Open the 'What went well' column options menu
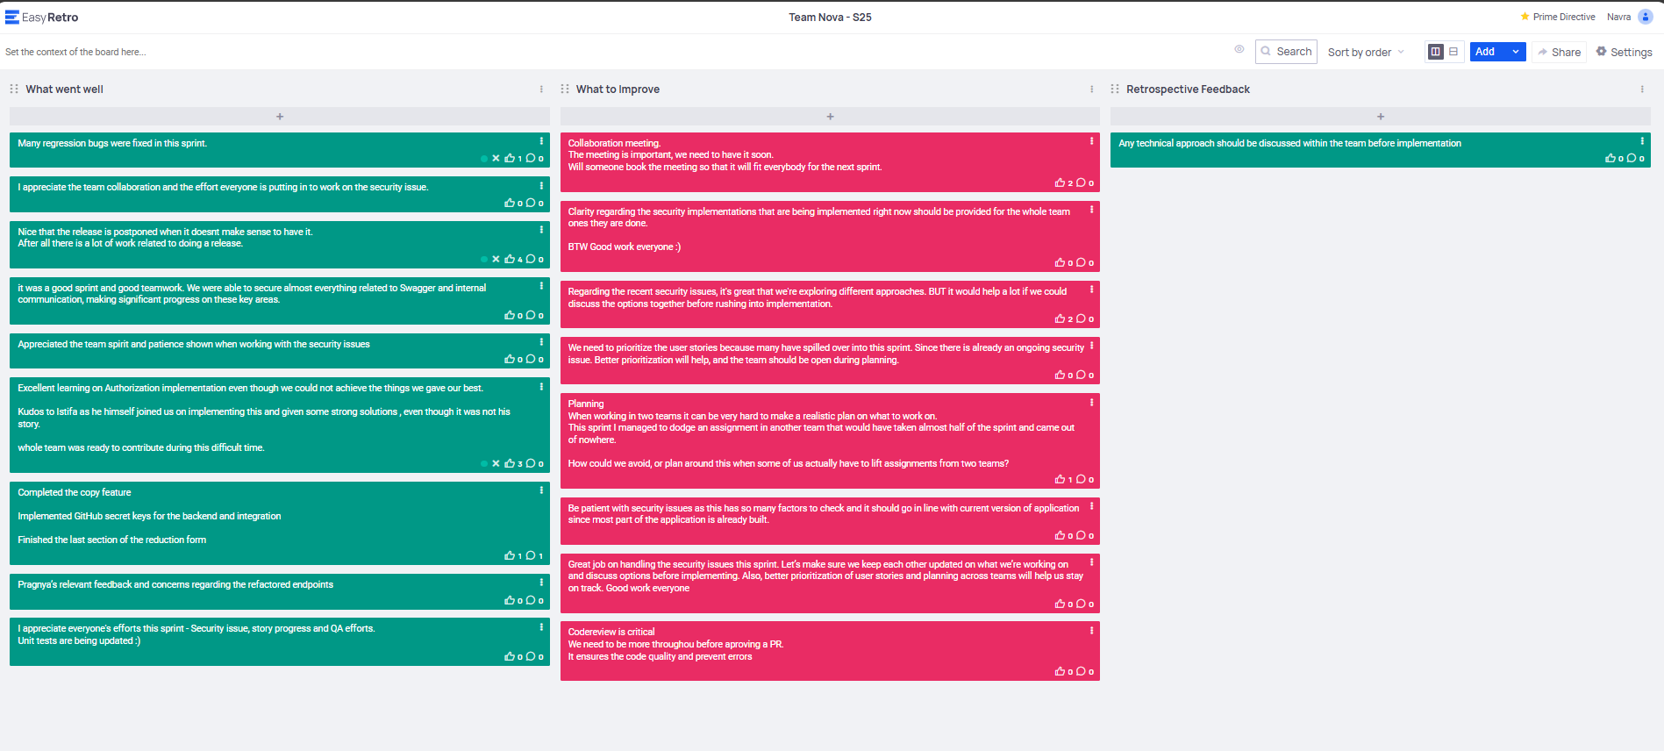 click(541, 89)
